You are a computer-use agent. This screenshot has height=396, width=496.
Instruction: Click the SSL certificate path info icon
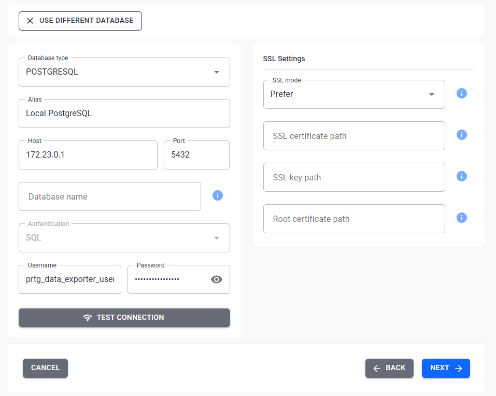461,135
